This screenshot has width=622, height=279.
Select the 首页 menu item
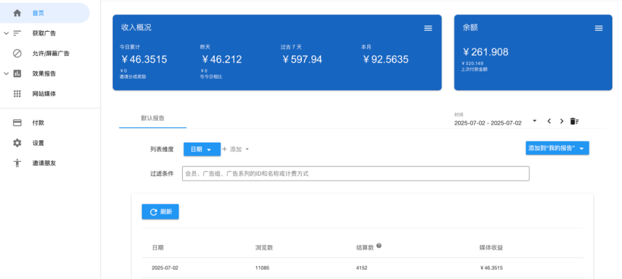[44, 13]
